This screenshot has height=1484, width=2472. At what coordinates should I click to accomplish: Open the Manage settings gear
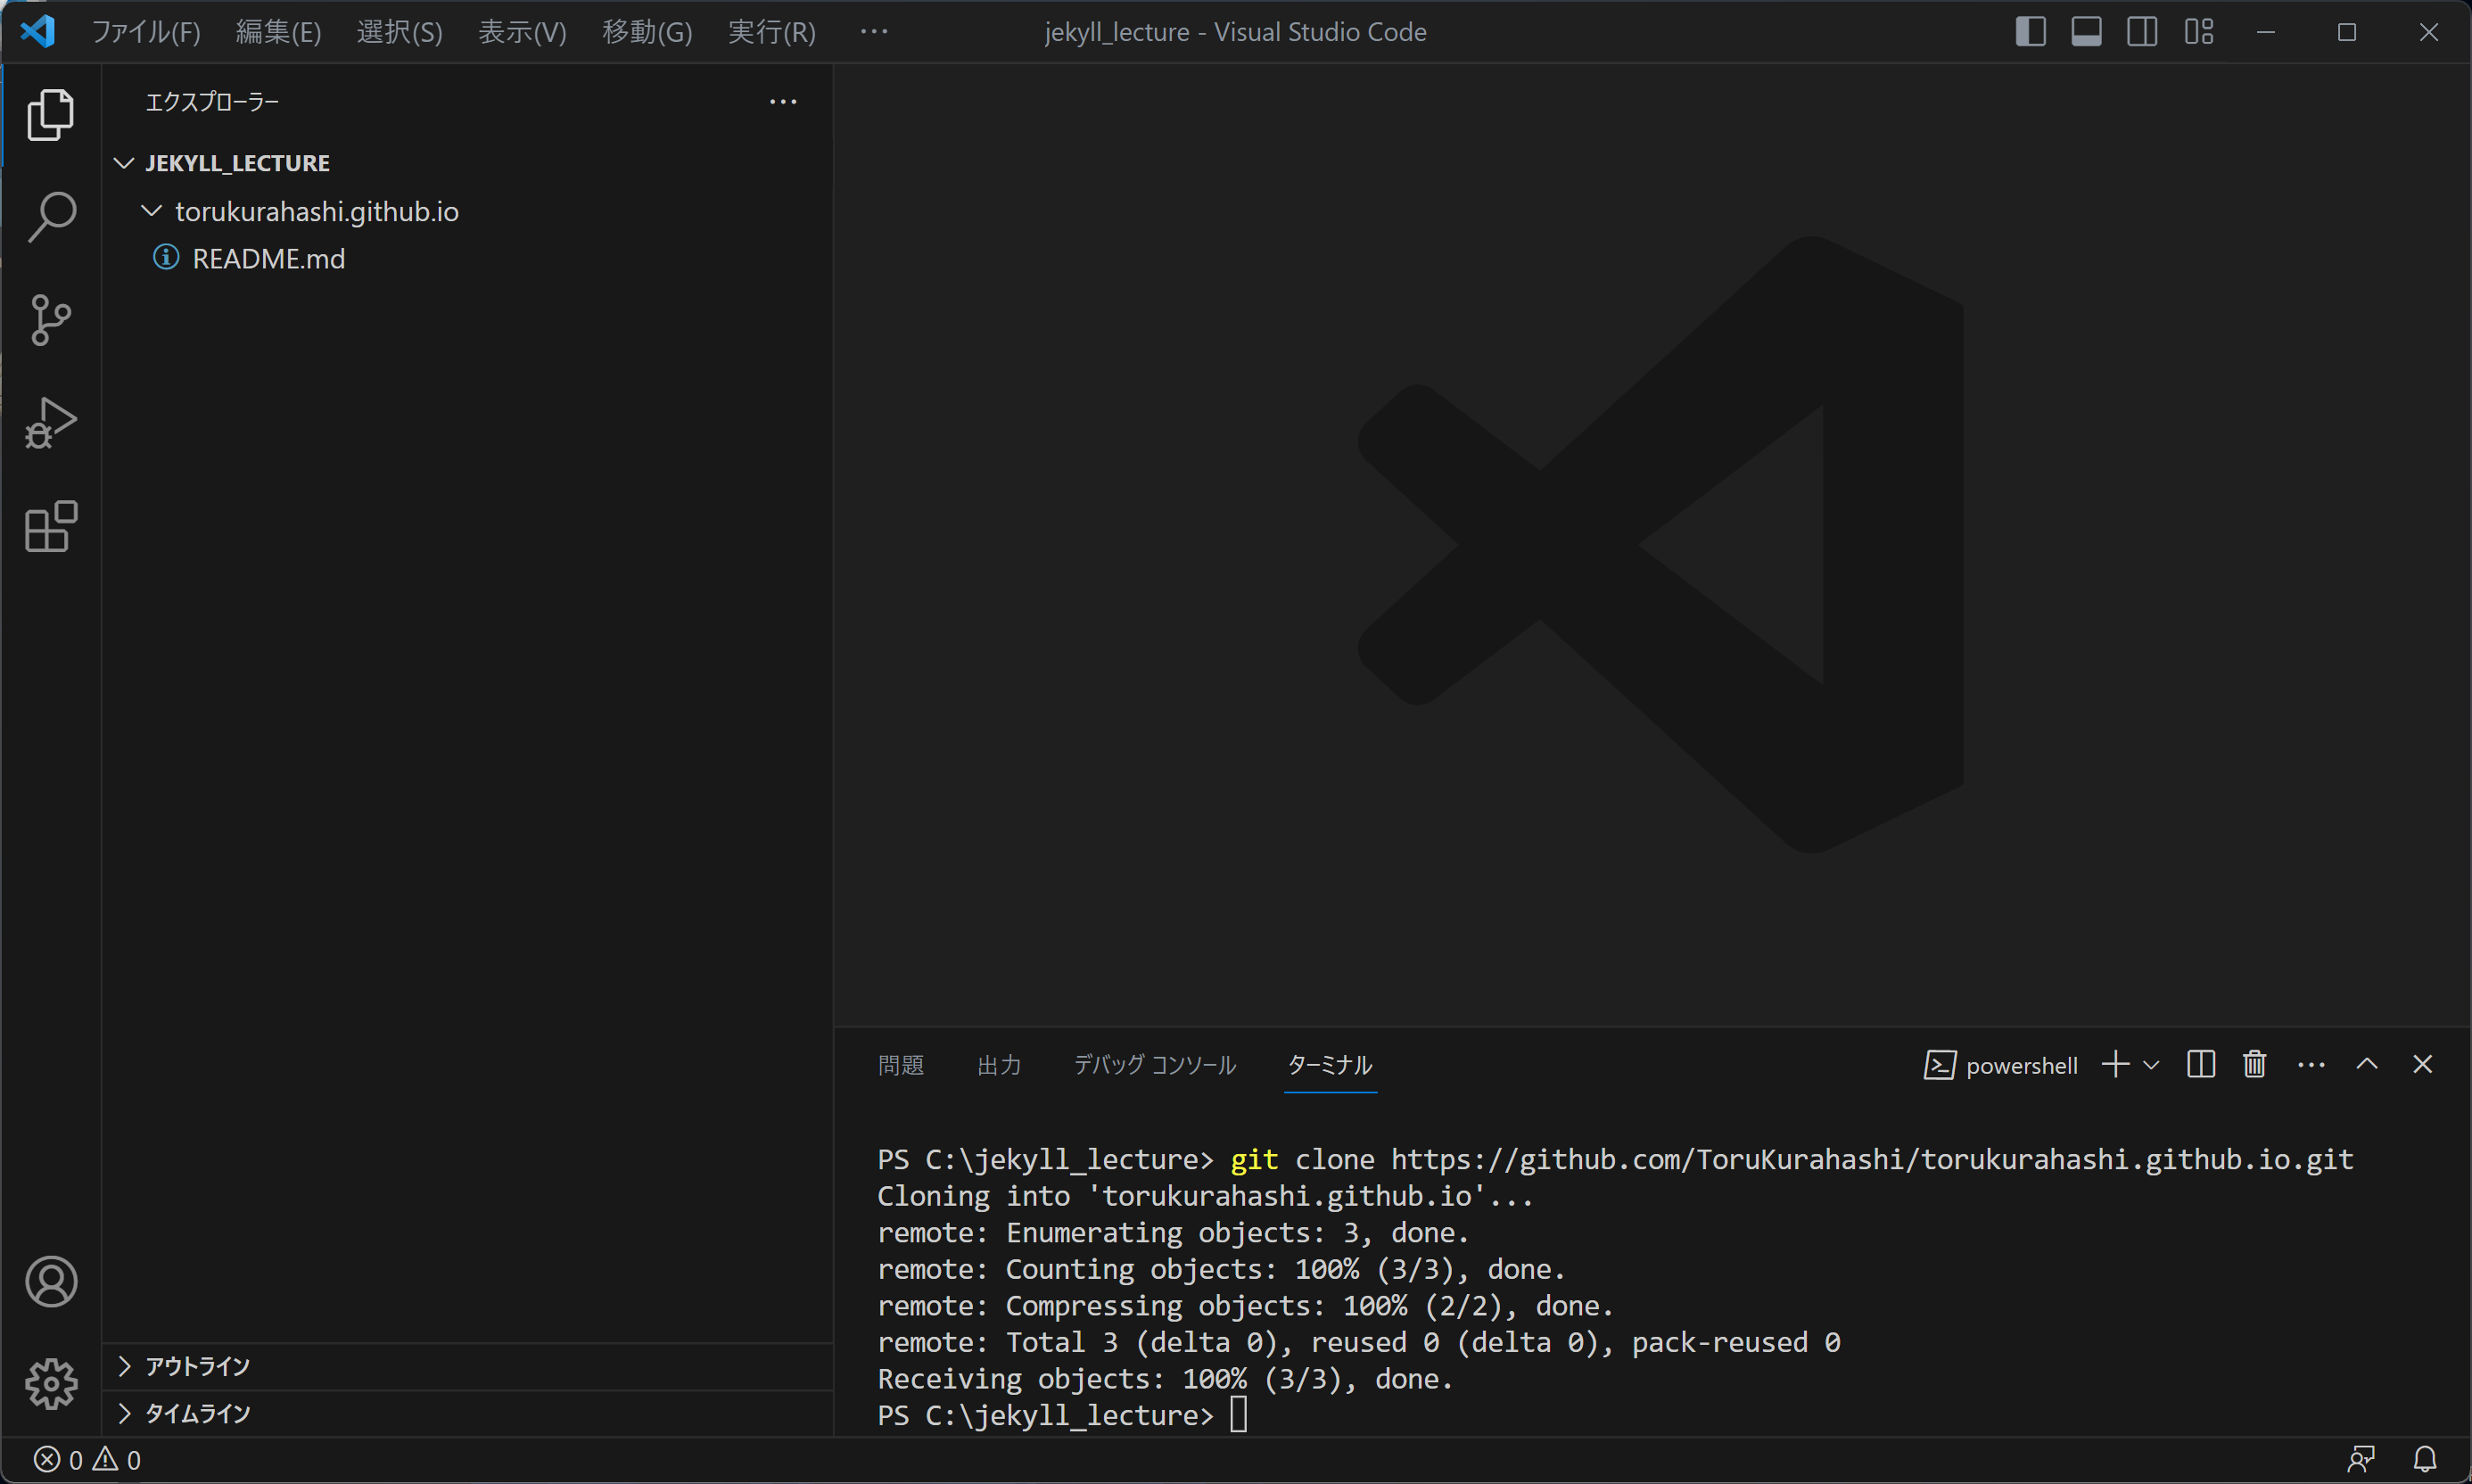(x=51, y=1384)
